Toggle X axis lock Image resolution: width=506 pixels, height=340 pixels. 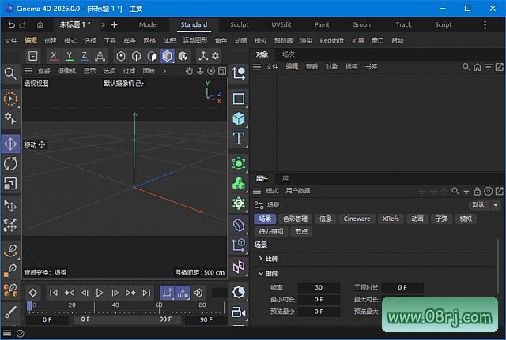[54, 56]
